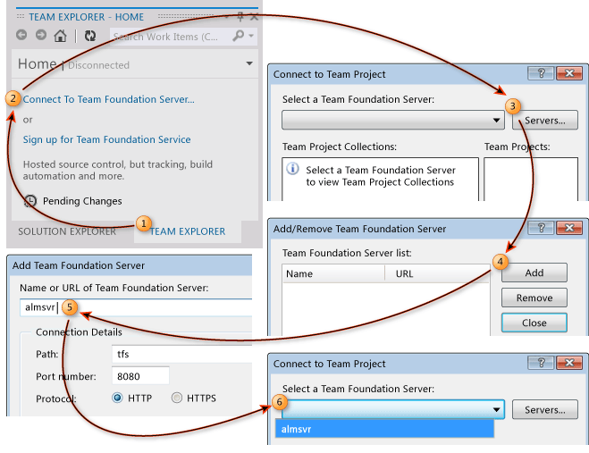Click the URL column header

click(x=438, y=273)
